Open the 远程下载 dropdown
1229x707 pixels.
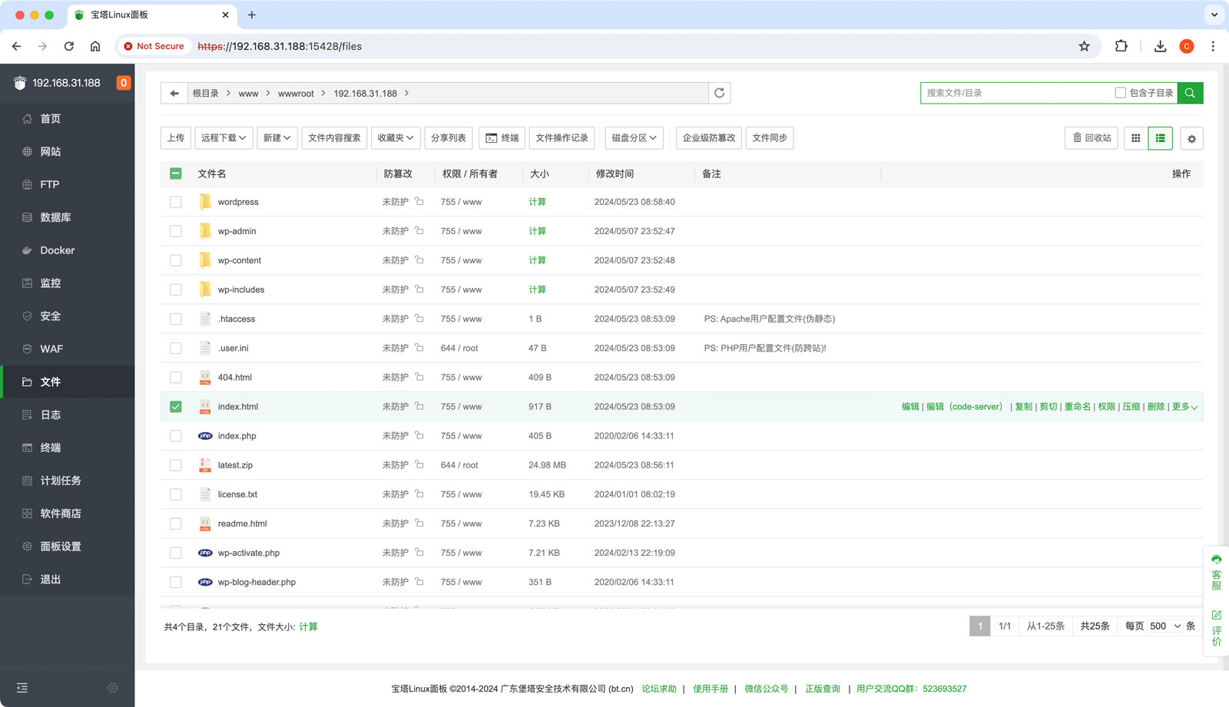click(224, 138)
